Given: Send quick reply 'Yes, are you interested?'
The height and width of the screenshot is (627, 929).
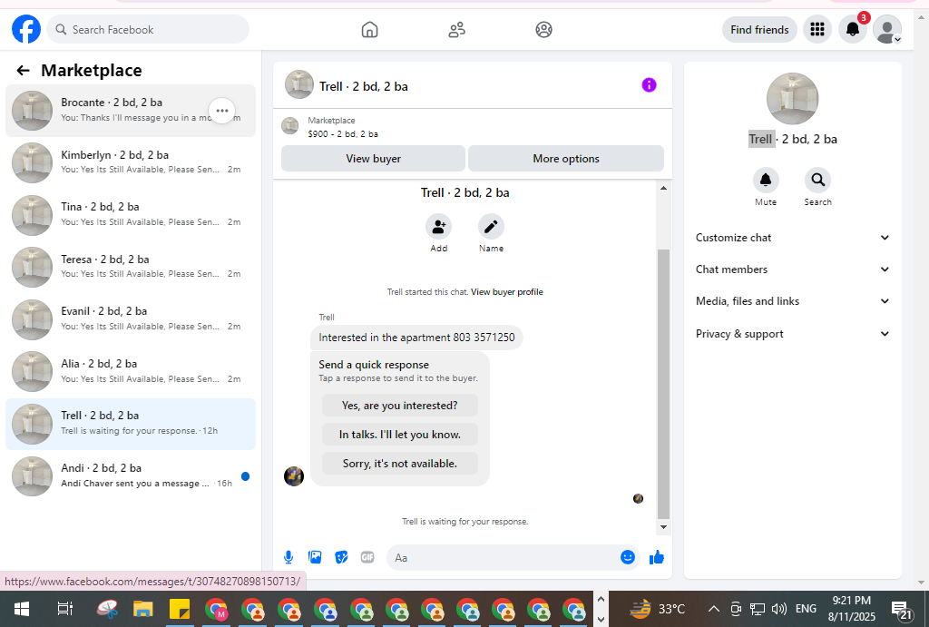Looking at the screenshot, I should click(x=400, y=406).
